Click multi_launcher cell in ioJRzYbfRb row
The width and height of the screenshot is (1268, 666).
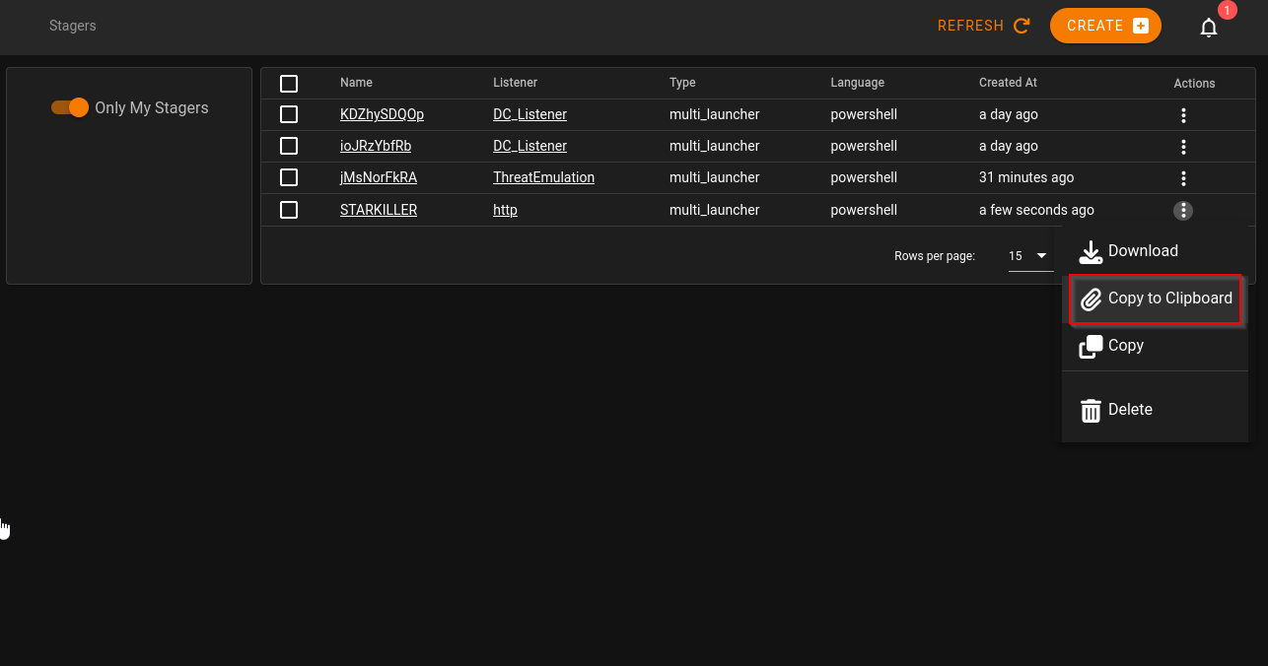[714, 146]
